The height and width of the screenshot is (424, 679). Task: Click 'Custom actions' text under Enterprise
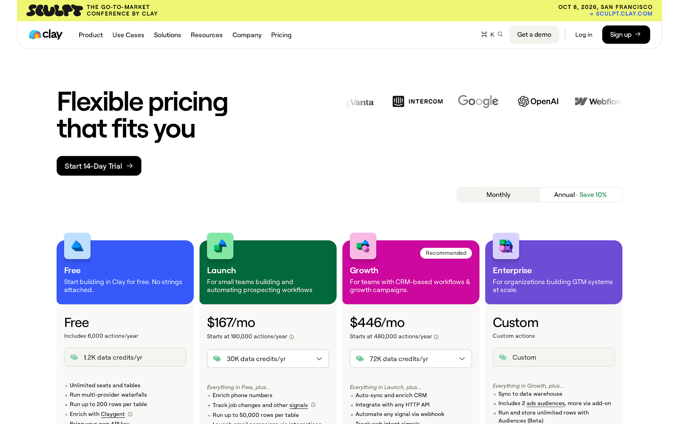click(514, 336)
